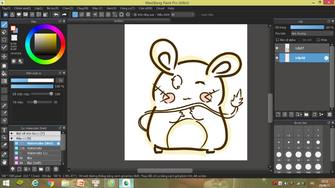Viewport: 335px width, 188px height.
Task: Enable the concentric circle snap guide
Action: tap(108, 14)
